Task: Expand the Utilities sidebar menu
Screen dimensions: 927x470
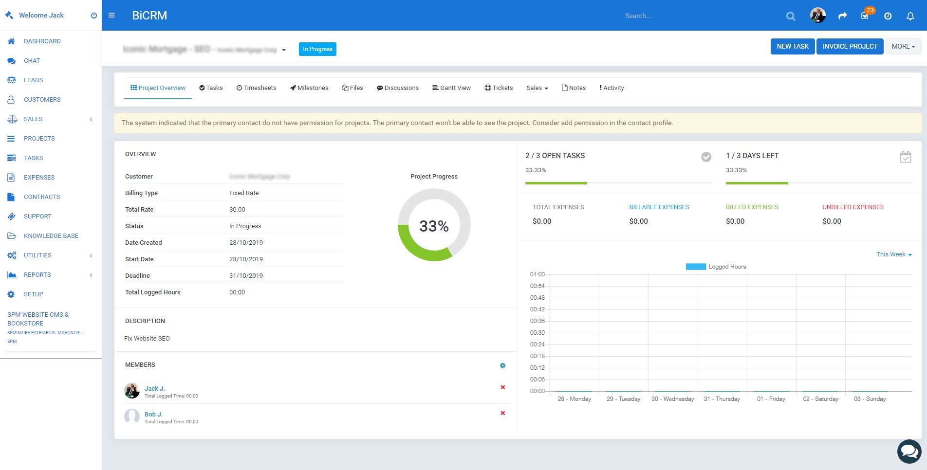Action: click(37, 255)
